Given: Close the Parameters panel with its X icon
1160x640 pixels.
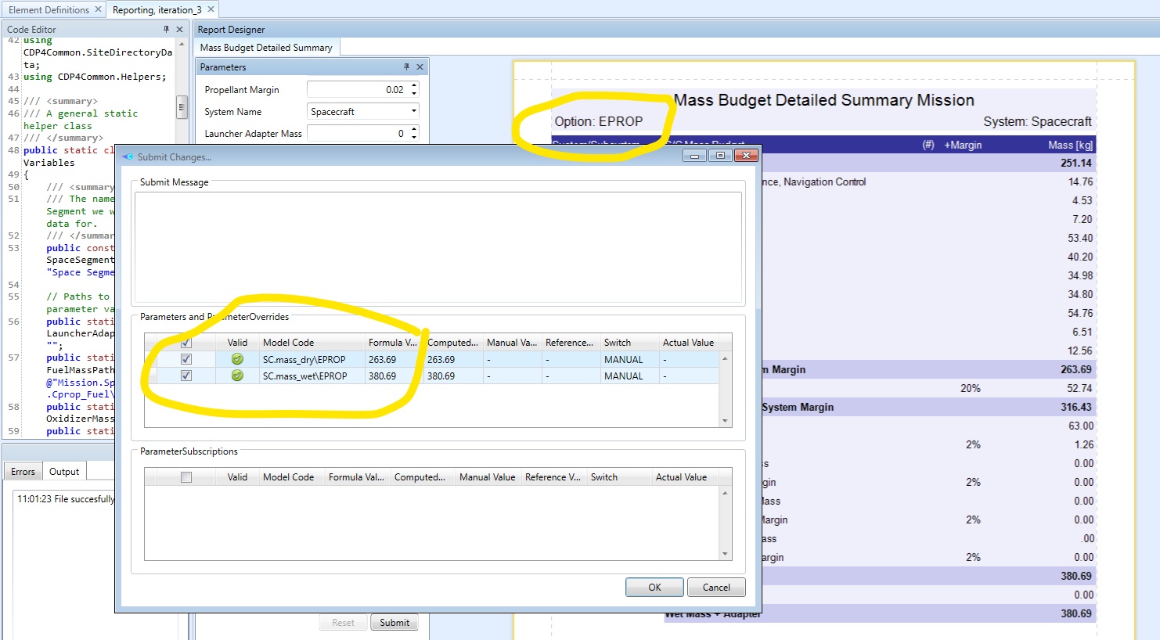Looking at the screenshot, I should click(x=420, y=67).
